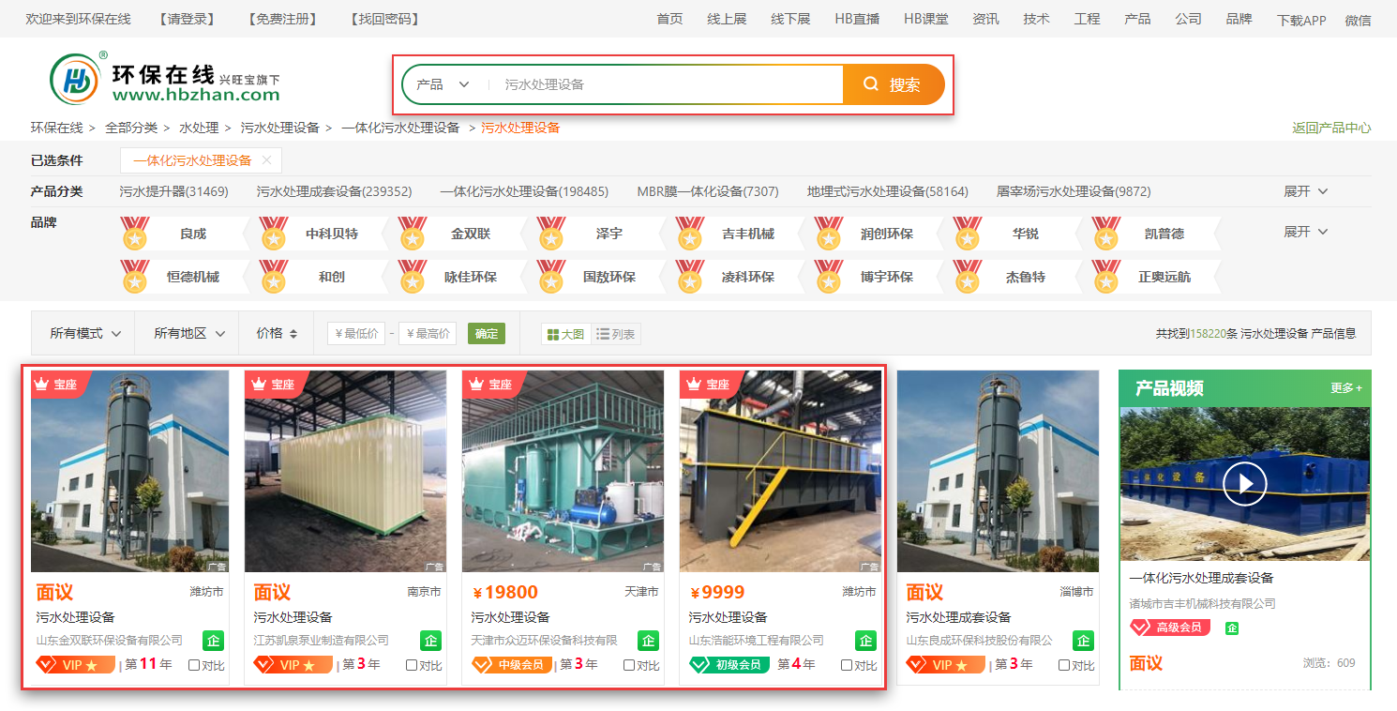
Task: Enable 对比 on the ¥9999 product
Action: pos(847,665)
